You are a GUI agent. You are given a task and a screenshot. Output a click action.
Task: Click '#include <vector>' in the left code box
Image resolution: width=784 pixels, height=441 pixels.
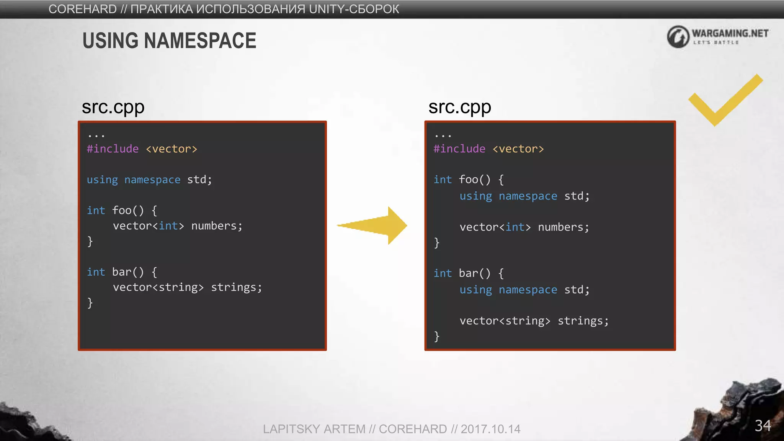point(142,149)
